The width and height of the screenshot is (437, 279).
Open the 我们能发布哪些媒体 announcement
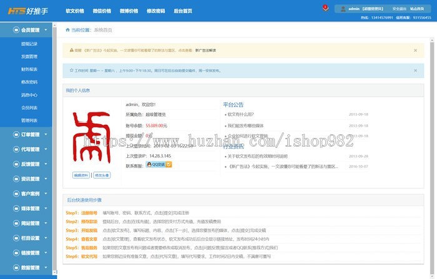click(x=245, y=125)
